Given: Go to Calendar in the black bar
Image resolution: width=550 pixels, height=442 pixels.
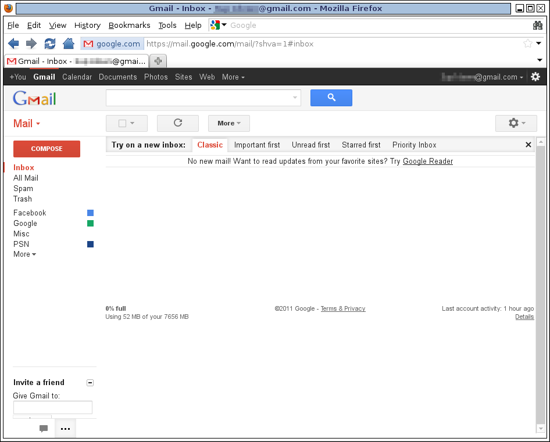Looking at the screenshot, I should tap(77, 77).
